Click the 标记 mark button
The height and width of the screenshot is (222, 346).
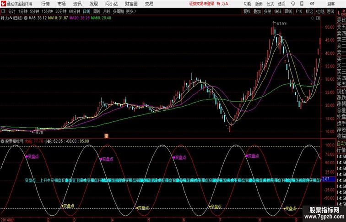coord(309,11)
